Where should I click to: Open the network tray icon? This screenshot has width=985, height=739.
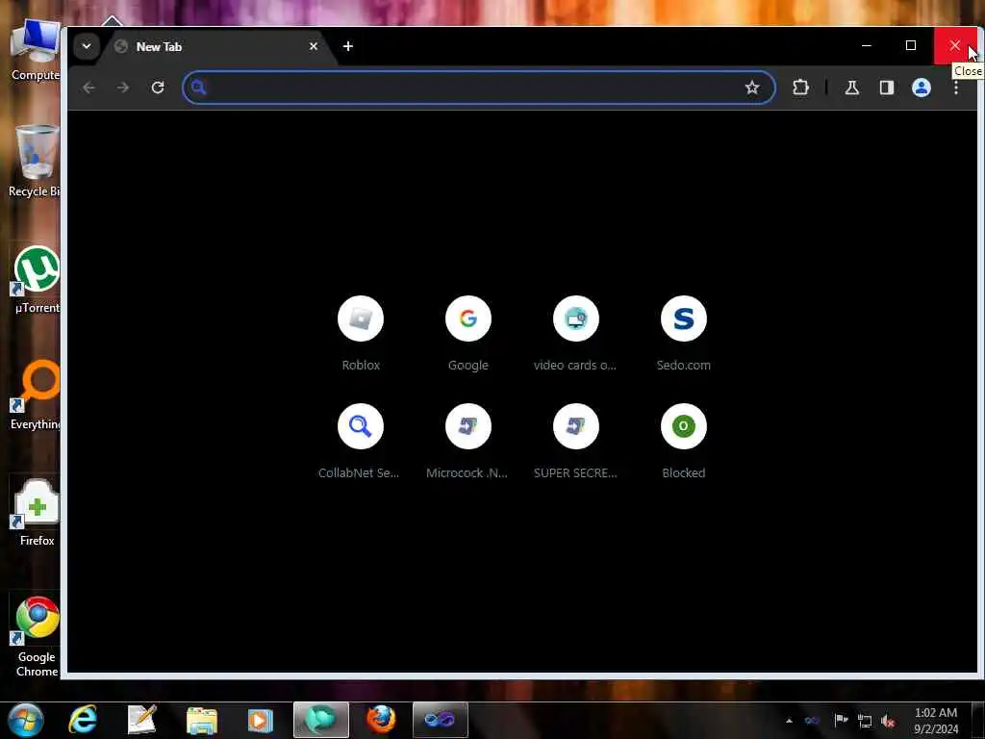[865, 721]
